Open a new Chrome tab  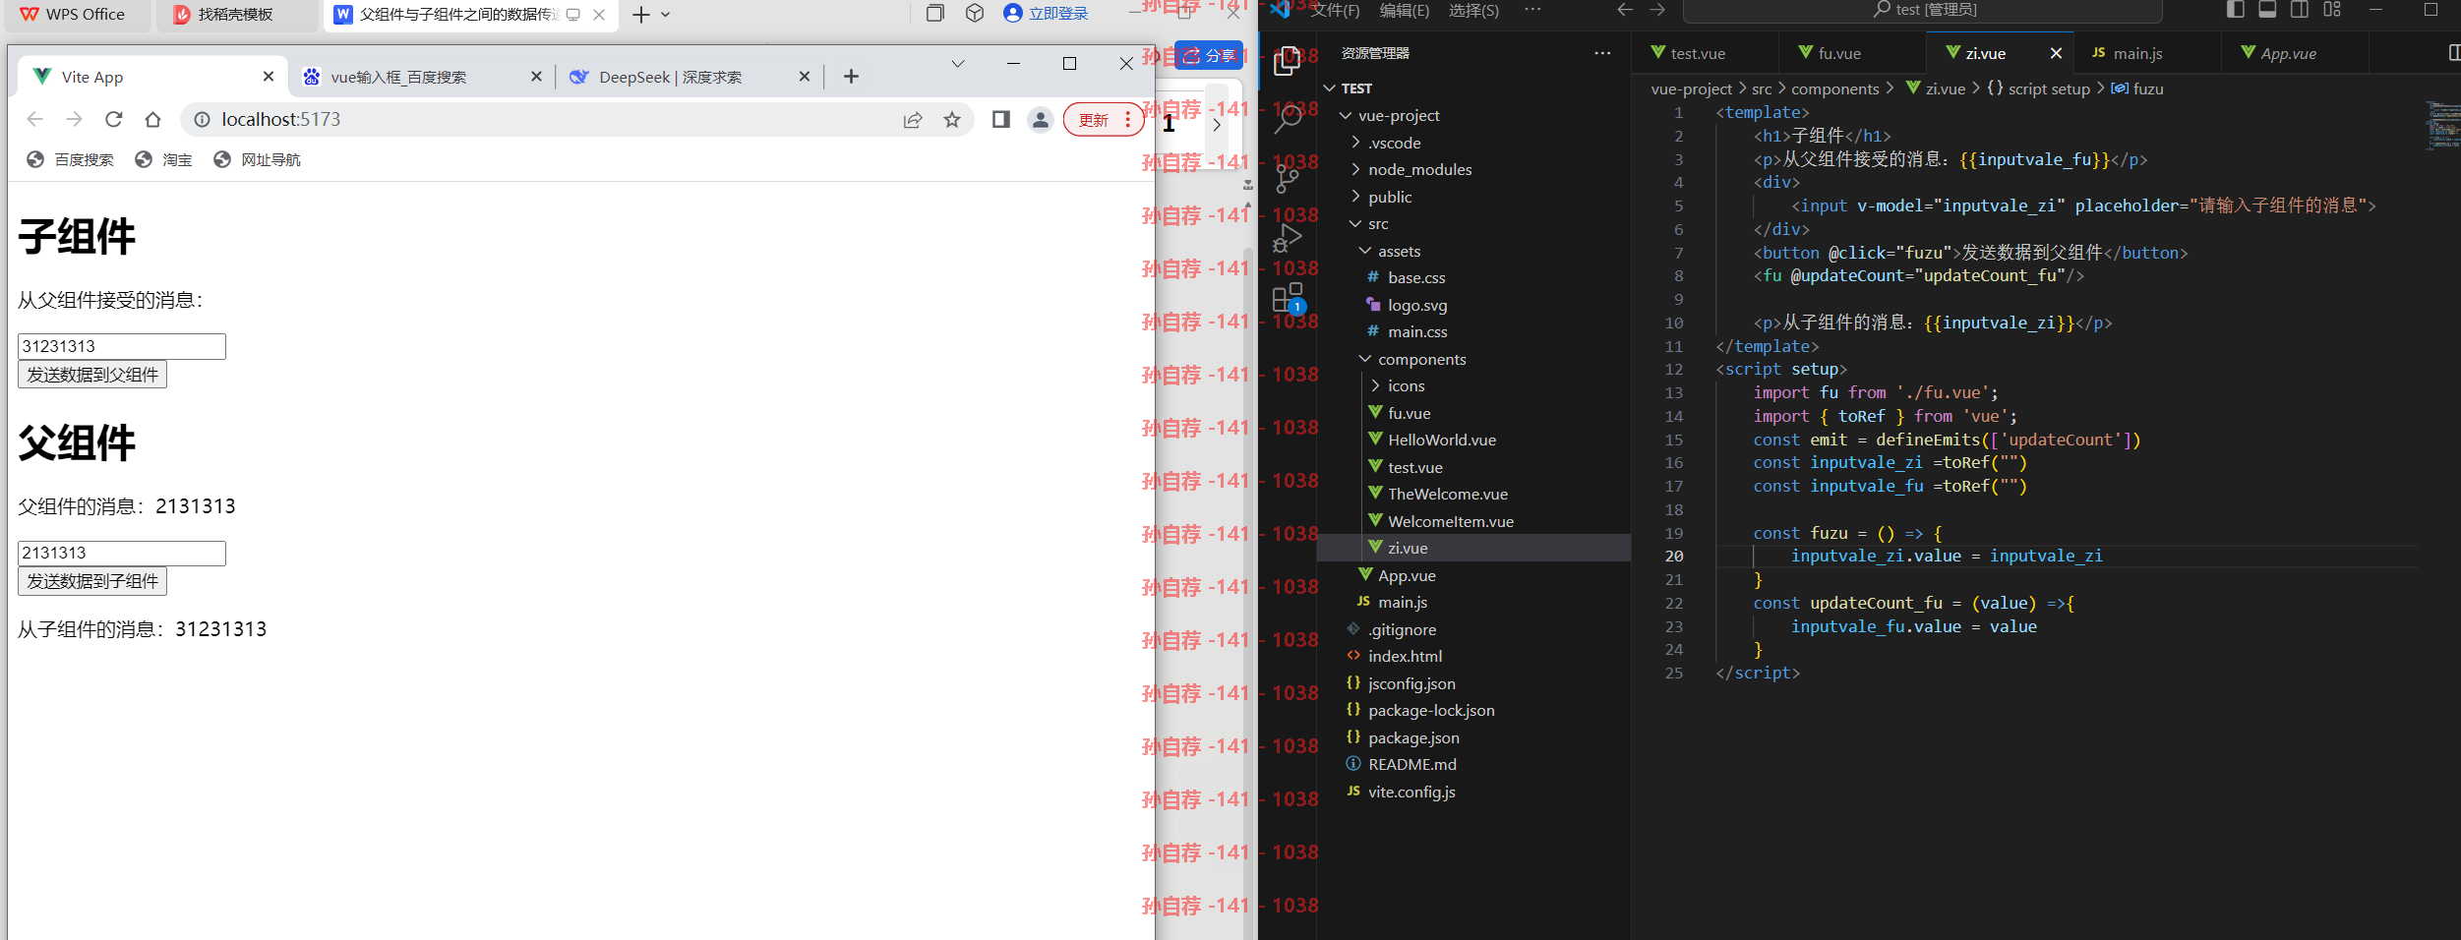tap(852, 77)
